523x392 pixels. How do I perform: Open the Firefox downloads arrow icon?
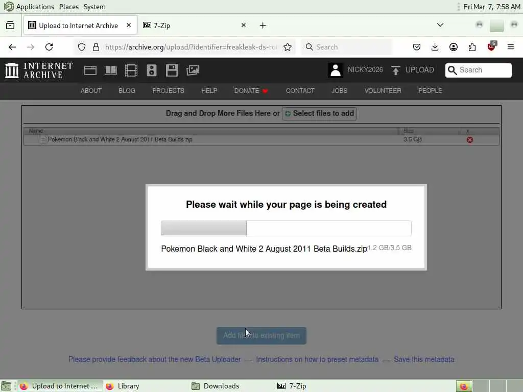pos(435,47)
